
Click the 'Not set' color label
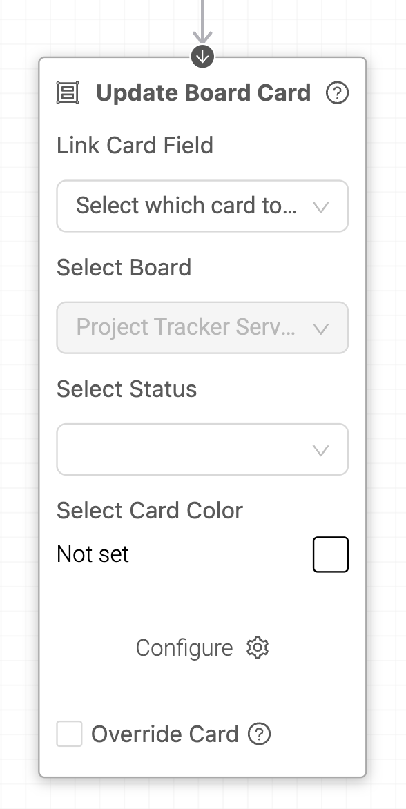(93, 554)
